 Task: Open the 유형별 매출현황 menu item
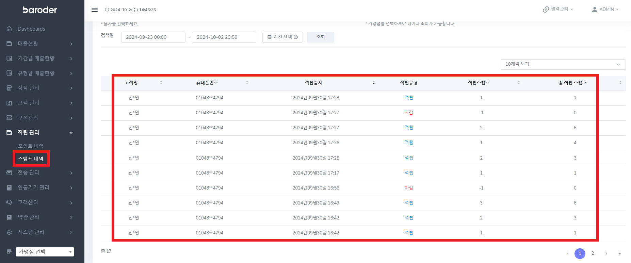[36, 73]
